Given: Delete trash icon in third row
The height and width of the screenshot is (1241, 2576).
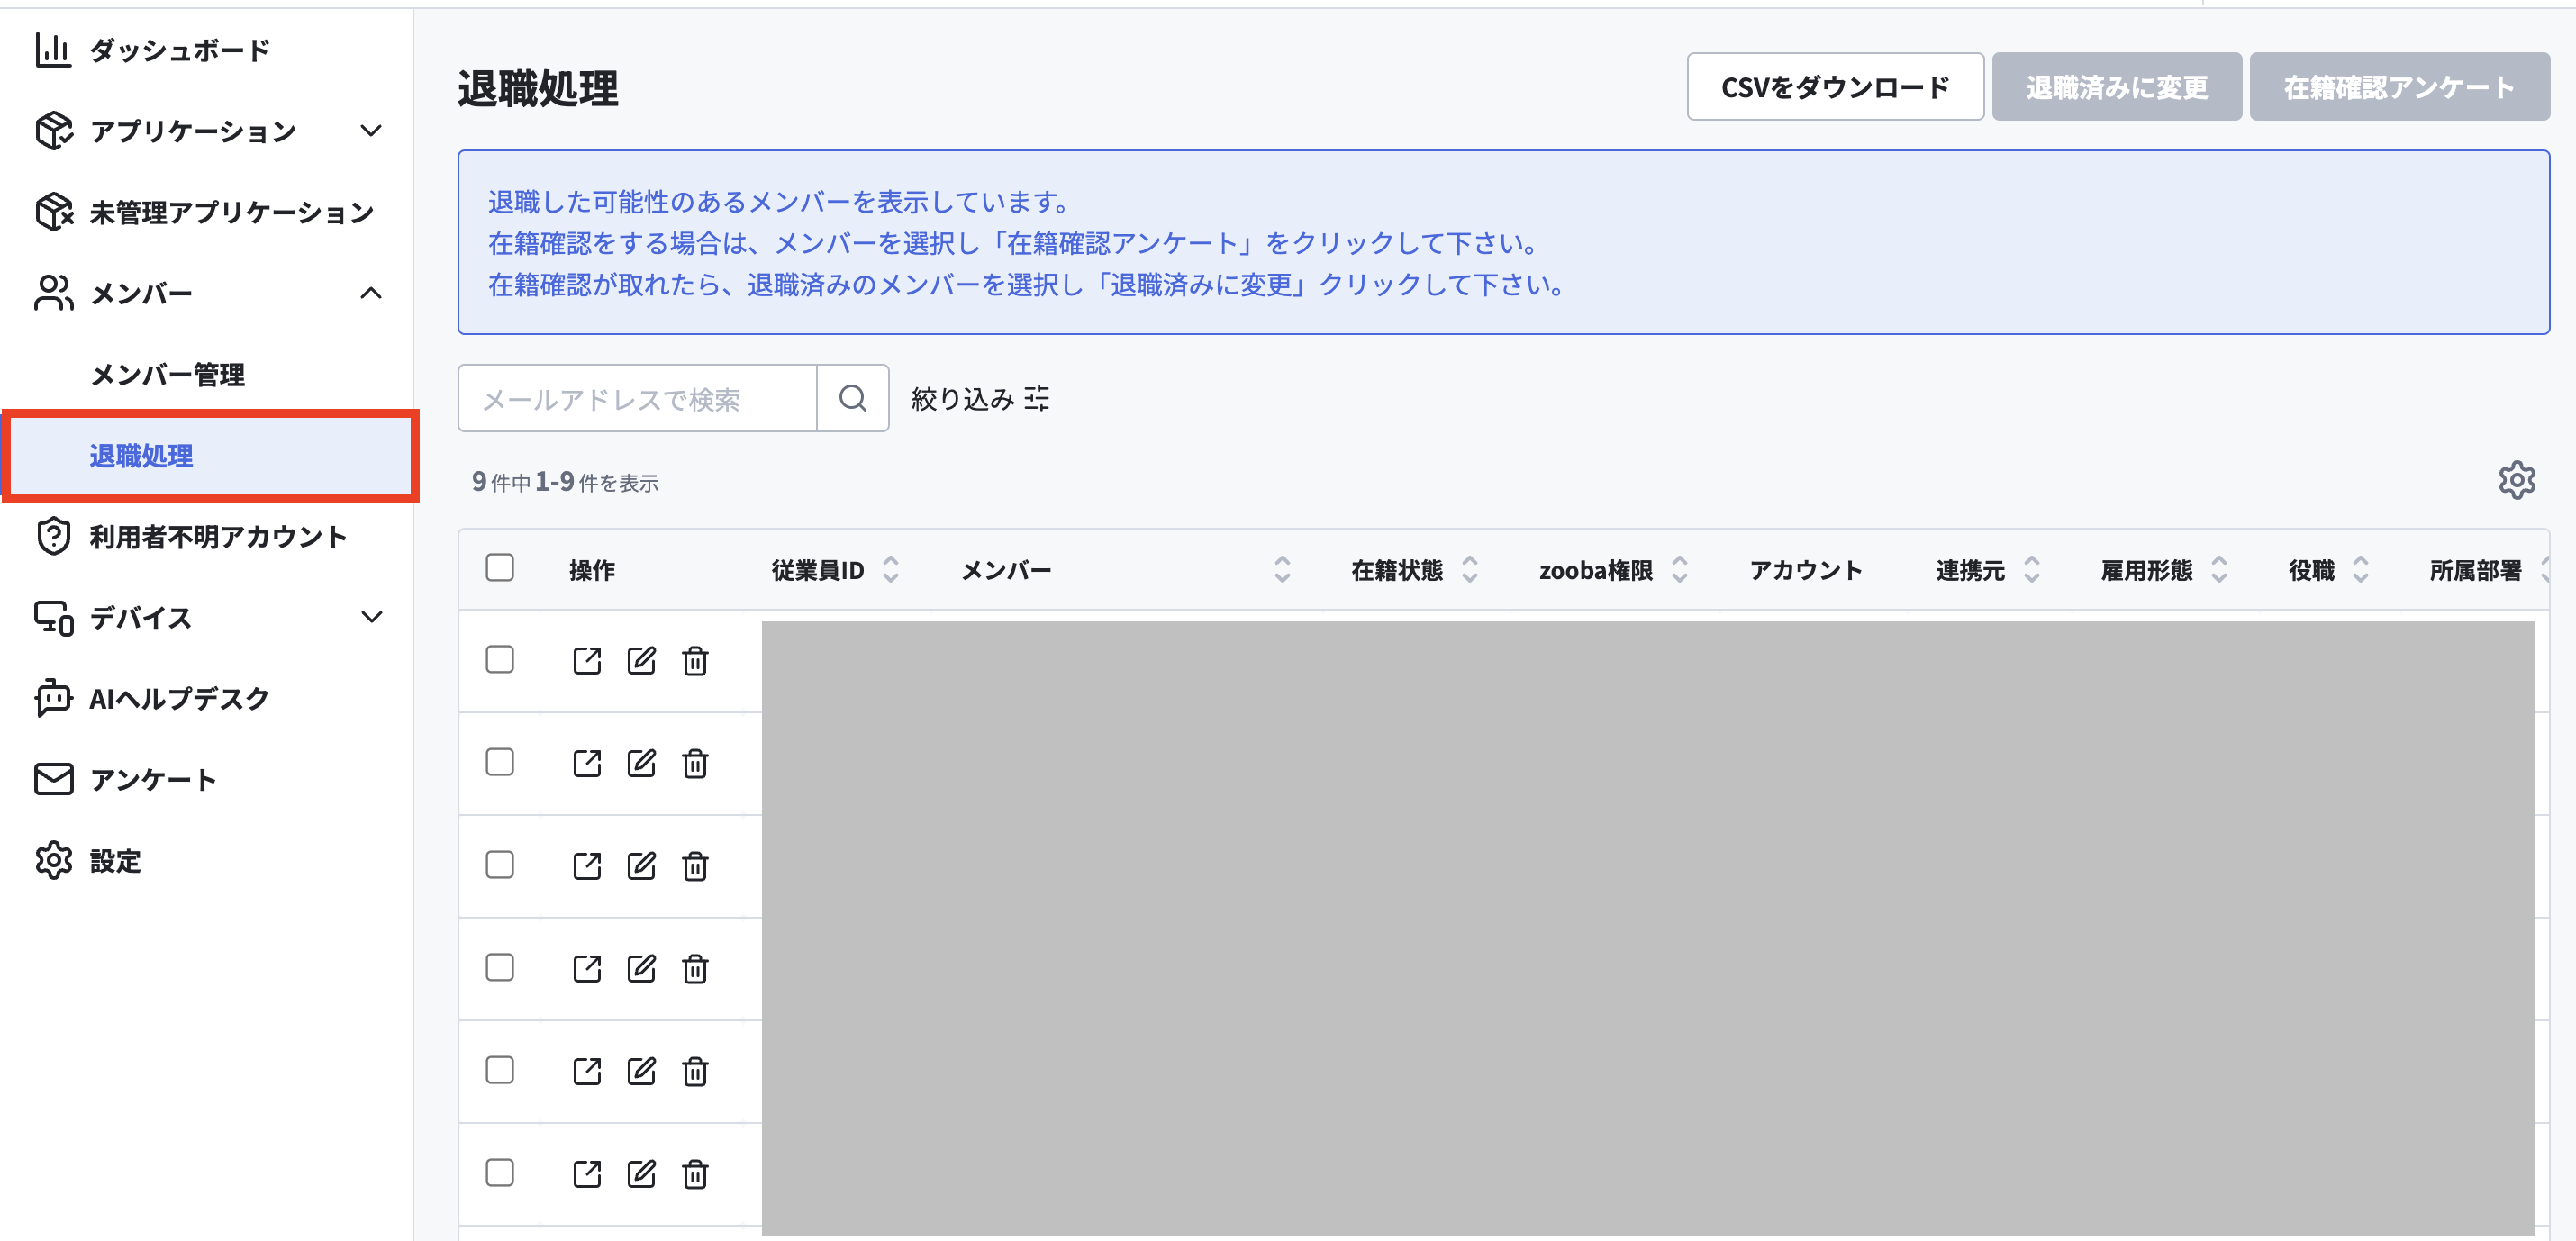Looking at the screenshot, I should tap(695, 866).
